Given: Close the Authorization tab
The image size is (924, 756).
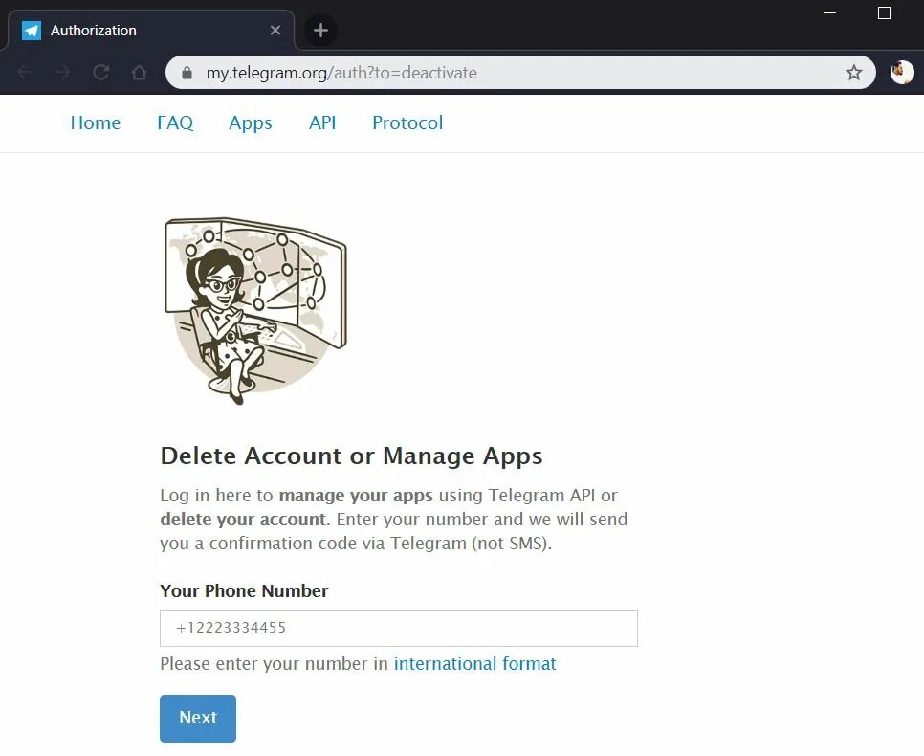Looking at the screenshot, I should pyautogui.click(x=275, y=30).
